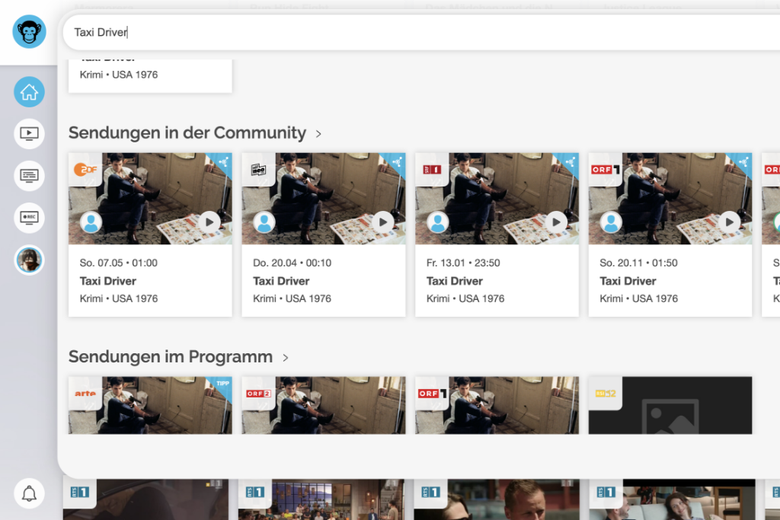Open the RTS 1 background thumbnail of a man's face
This screenshot has width=780, height=520.
(x=497, y=499)
